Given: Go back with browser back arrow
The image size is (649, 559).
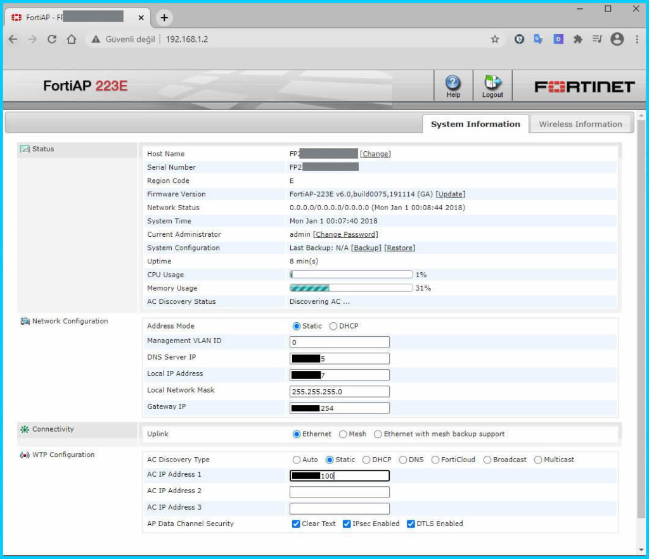Looking at the screenshot, I should coord(13,39).
